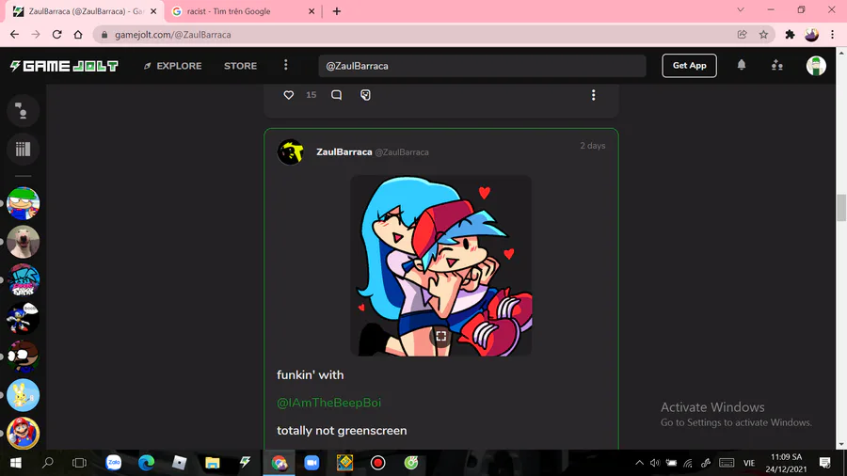Viewport: 847px width, 476px height.
Task: Open the brown-haired cartoon community
Action: coord(23,357)
